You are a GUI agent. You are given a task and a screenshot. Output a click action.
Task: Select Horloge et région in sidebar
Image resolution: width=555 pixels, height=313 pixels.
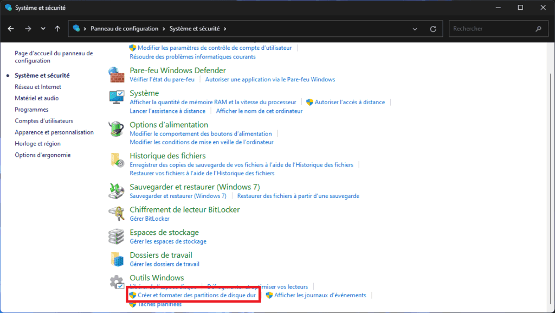tap(37, 143)
